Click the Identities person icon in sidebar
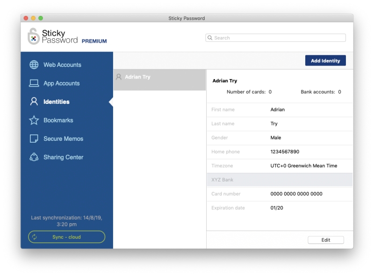The height and width of the screenshot is (276, 374). pyautogui.click(x=34, y=102)
